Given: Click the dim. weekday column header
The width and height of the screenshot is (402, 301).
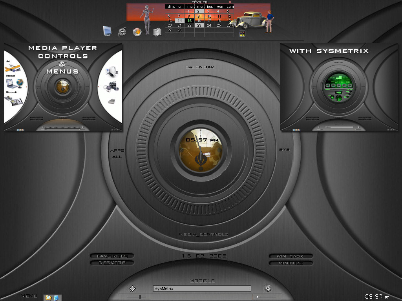Looking at the screenshot, I should click(171, 7).
